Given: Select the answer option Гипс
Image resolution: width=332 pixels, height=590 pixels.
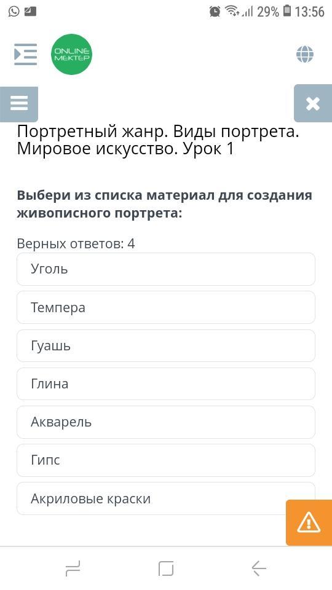Looking at the screenshot, I should [166, 460].
